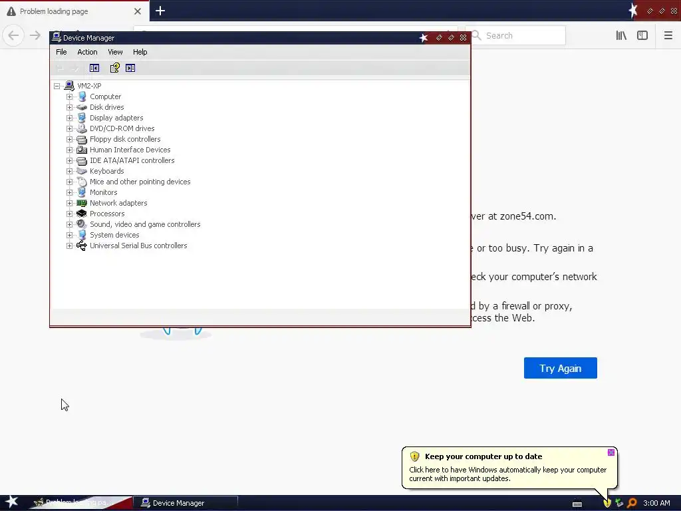The height and width of the screenshot is (511, 681).
Task: Open the File menu in Device Manager
Action: (61, 52)
